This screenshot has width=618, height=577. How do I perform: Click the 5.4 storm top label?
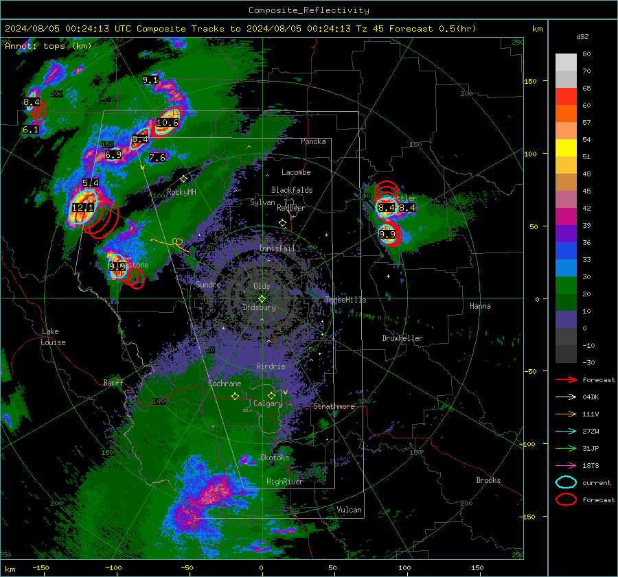[x=90, y=182]
